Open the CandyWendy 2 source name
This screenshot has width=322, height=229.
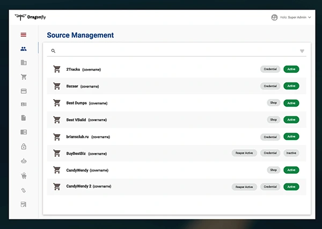(79, 186)
